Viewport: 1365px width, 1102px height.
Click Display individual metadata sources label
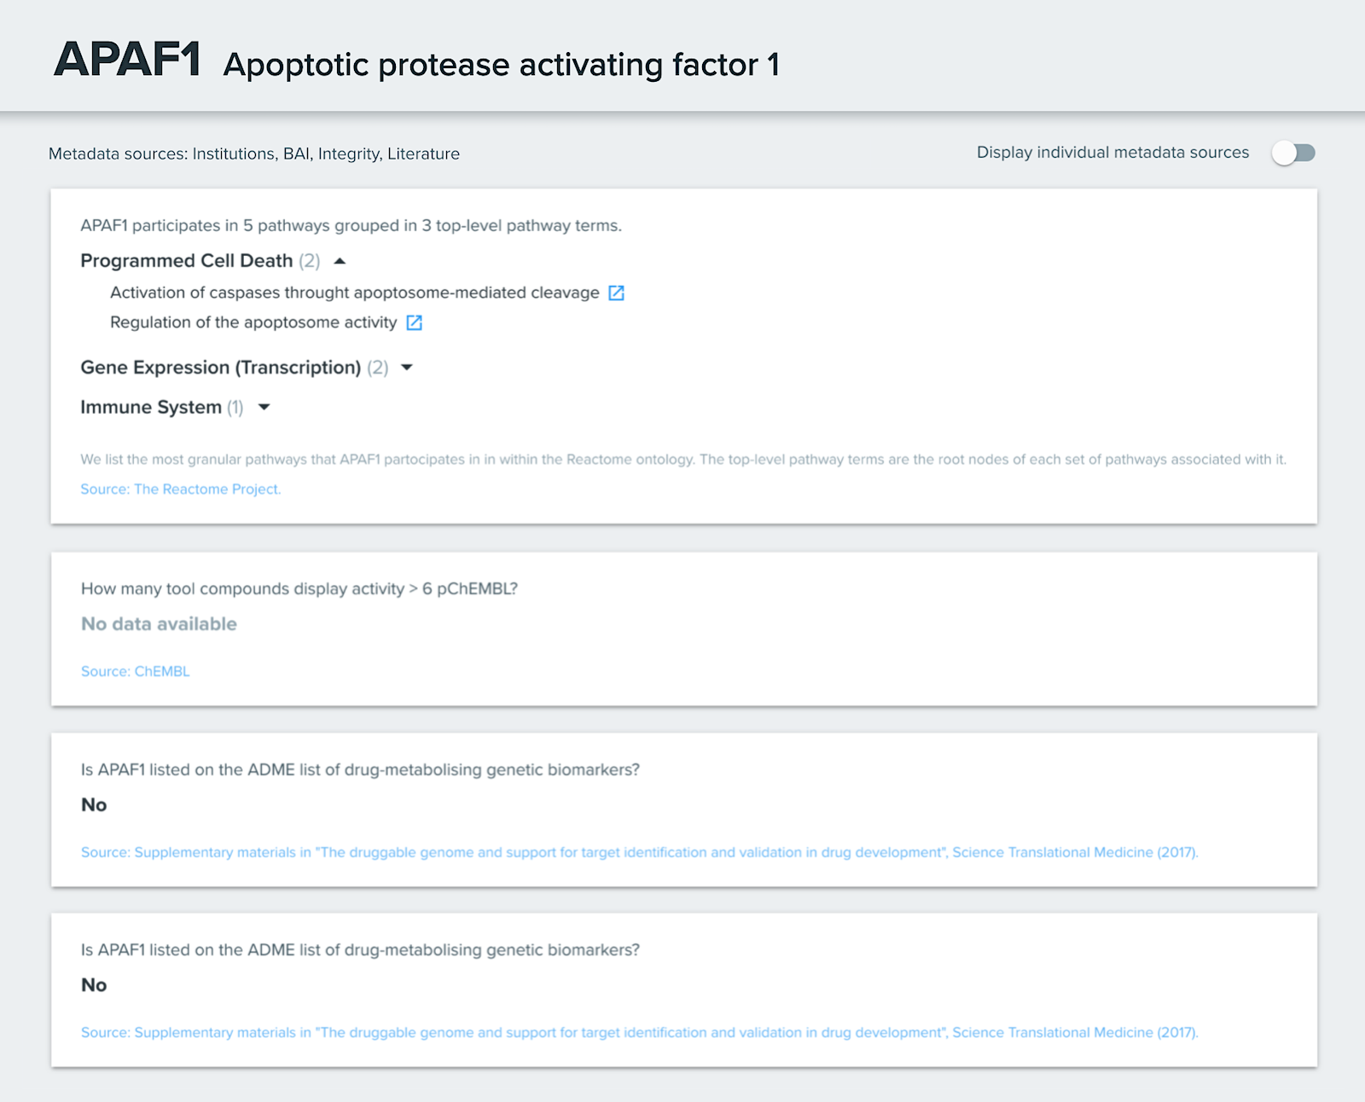click(1112, 153)
